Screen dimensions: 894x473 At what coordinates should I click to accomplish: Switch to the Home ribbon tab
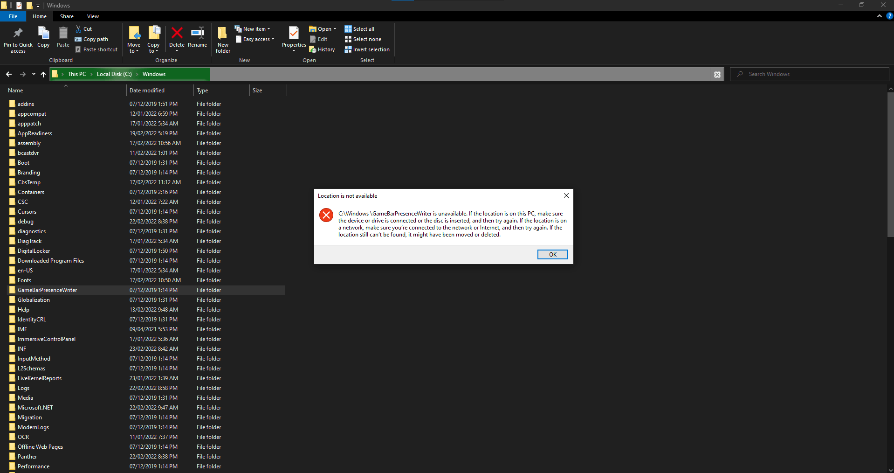(40, 16)
